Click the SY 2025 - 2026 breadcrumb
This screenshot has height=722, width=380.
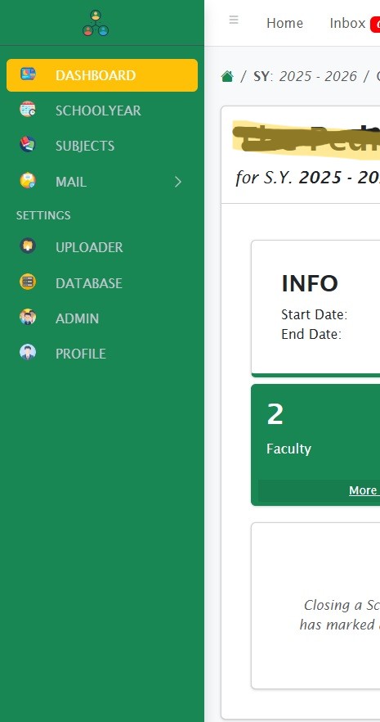(305, 76)
